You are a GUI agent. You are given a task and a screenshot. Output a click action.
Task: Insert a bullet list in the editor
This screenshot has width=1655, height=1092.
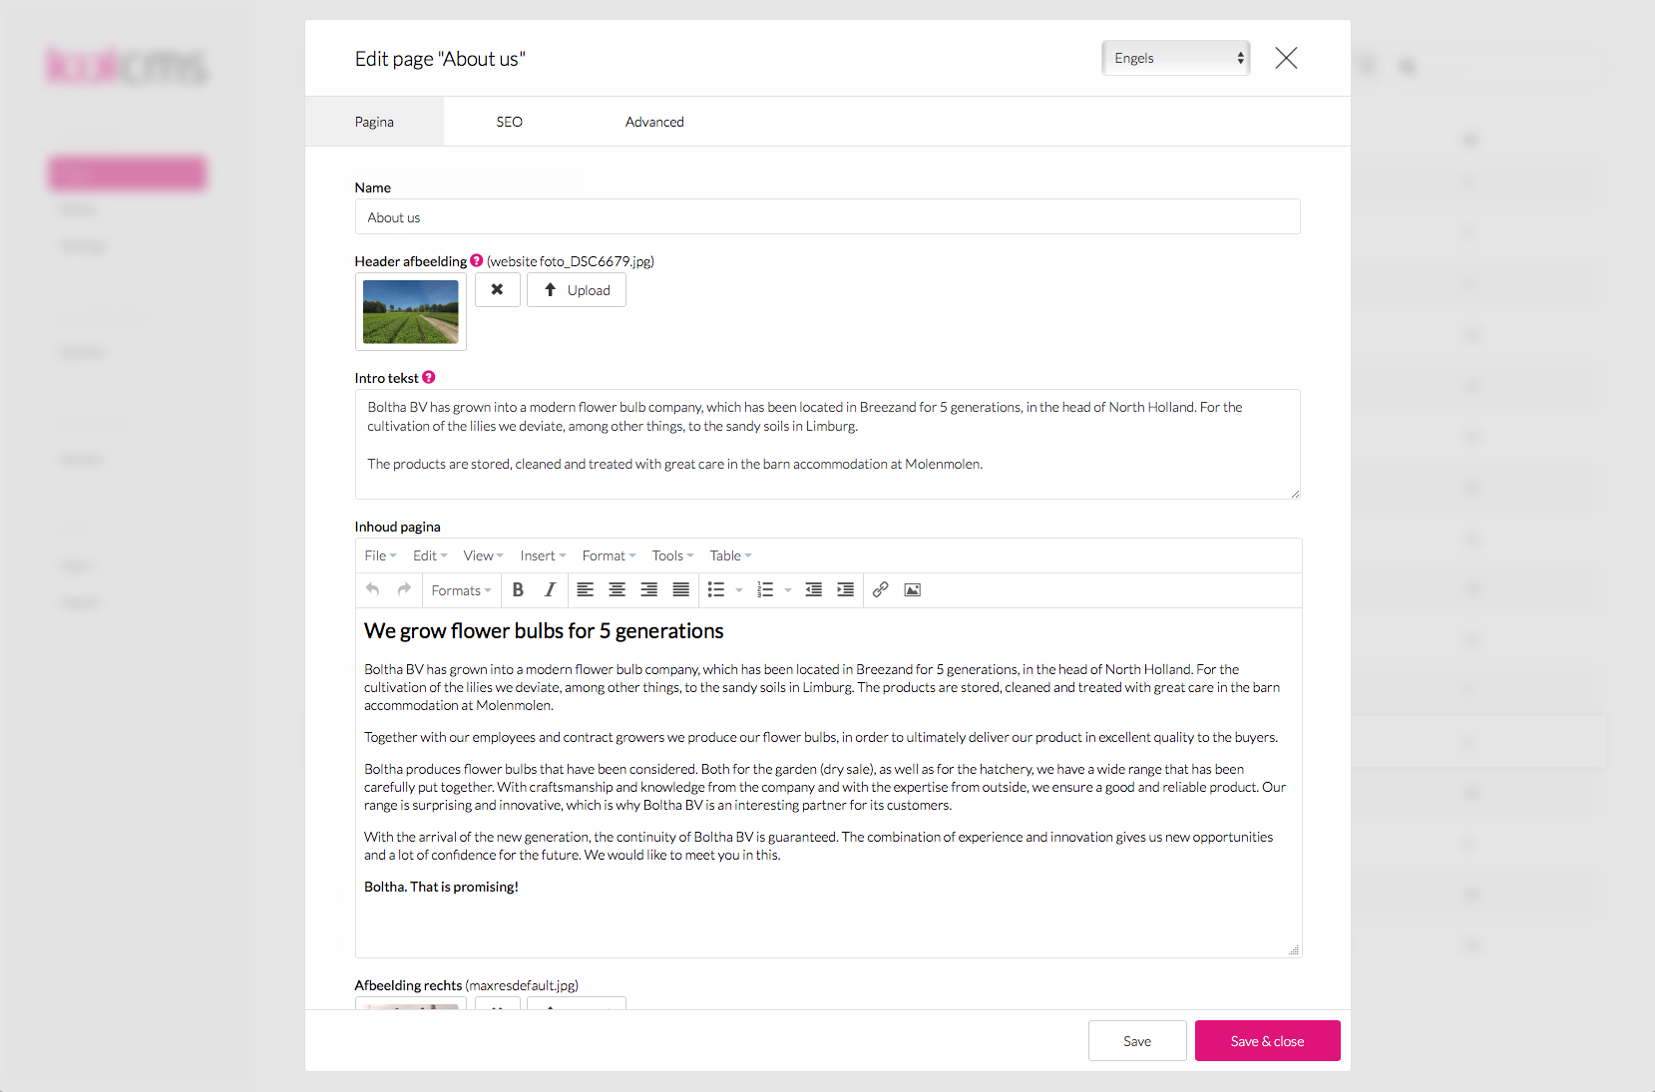click(717, 589)
